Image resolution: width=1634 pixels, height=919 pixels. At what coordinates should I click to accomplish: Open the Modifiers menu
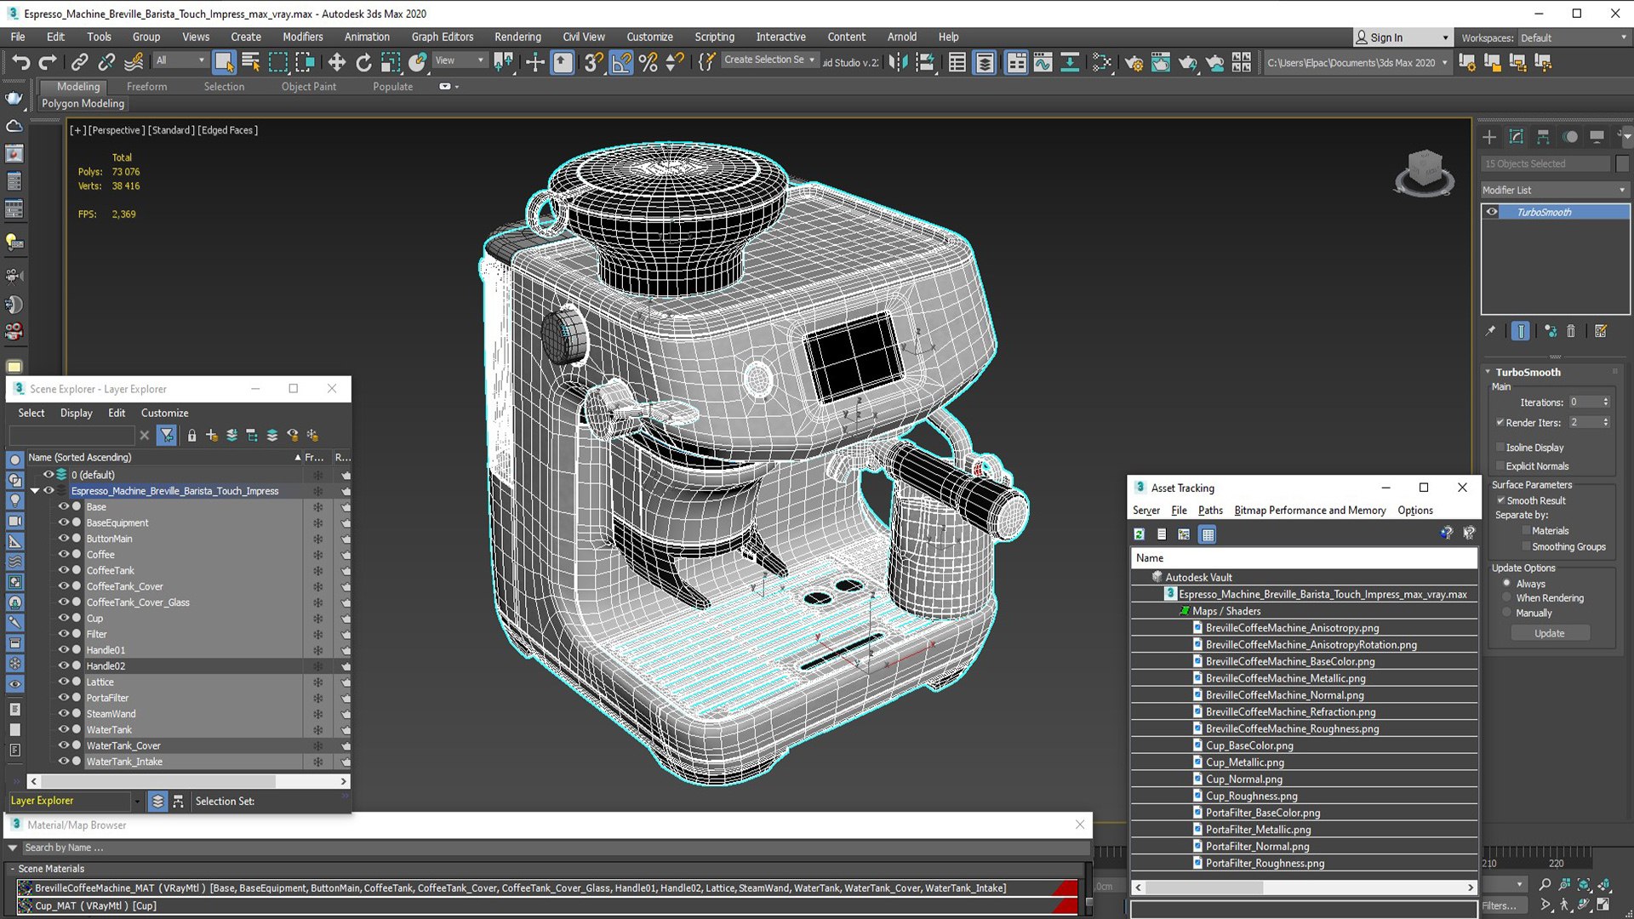tap(303, 37)
